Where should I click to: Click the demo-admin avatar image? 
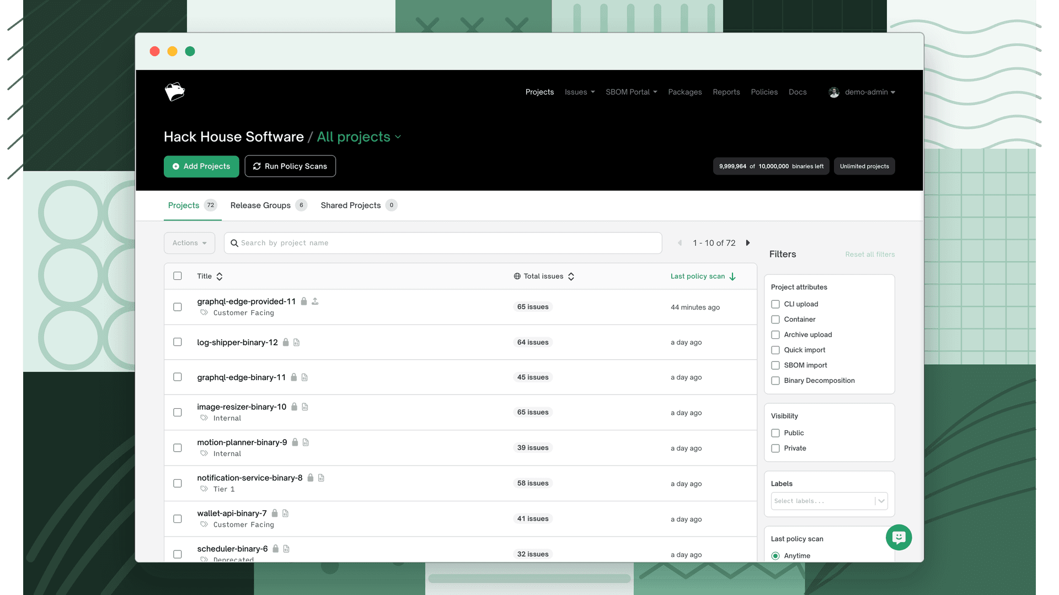click(834, 92)
